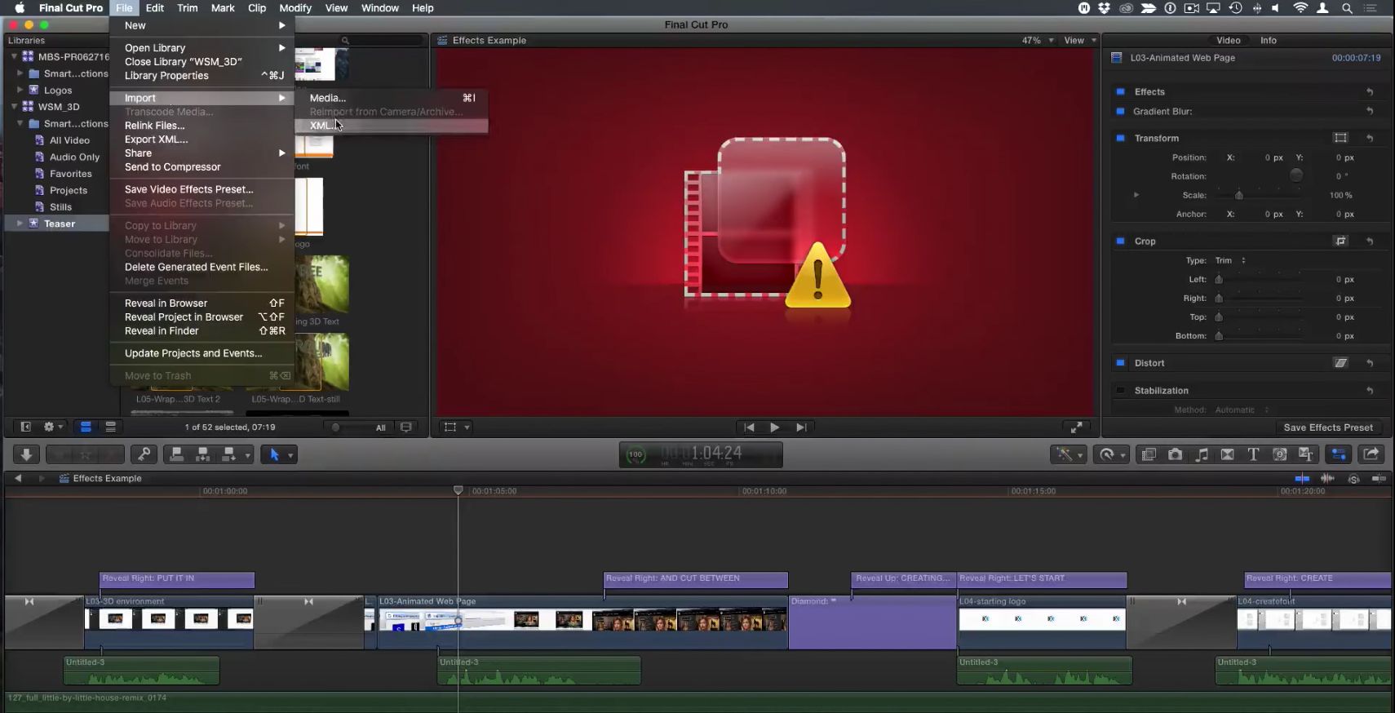Open the Generators Browser icon
Screen dimensions: 1395x713
pyautogui.click(x=1279, y=454)
